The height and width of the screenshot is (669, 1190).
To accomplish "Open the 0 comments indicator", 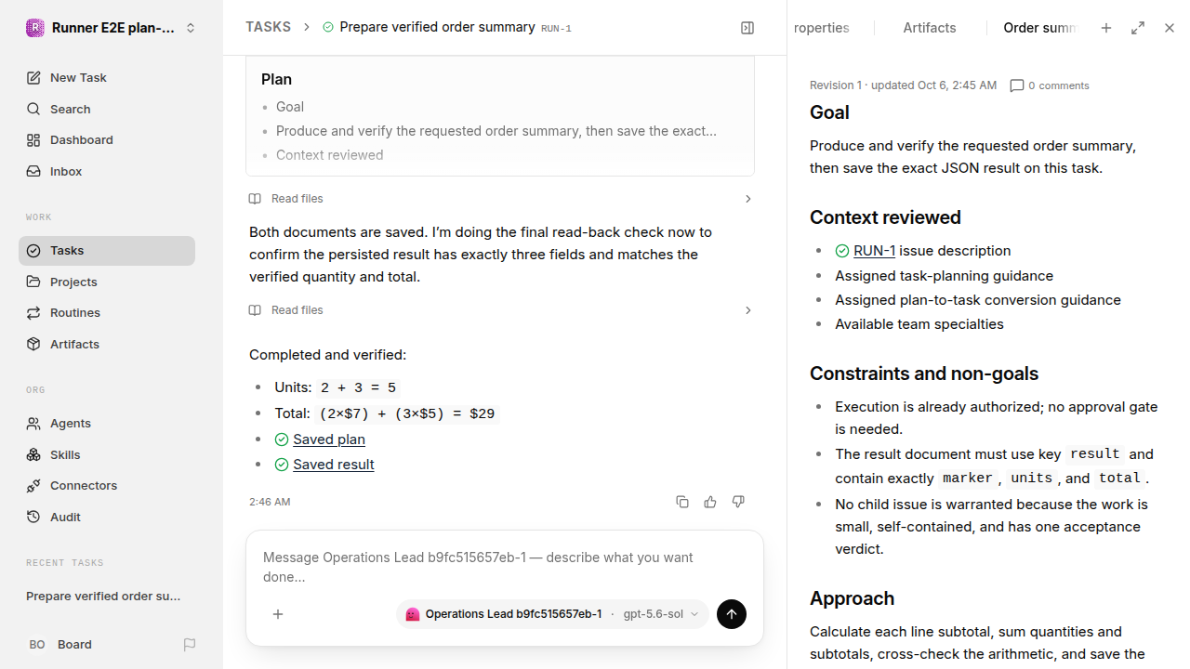I will (1050, 85).
